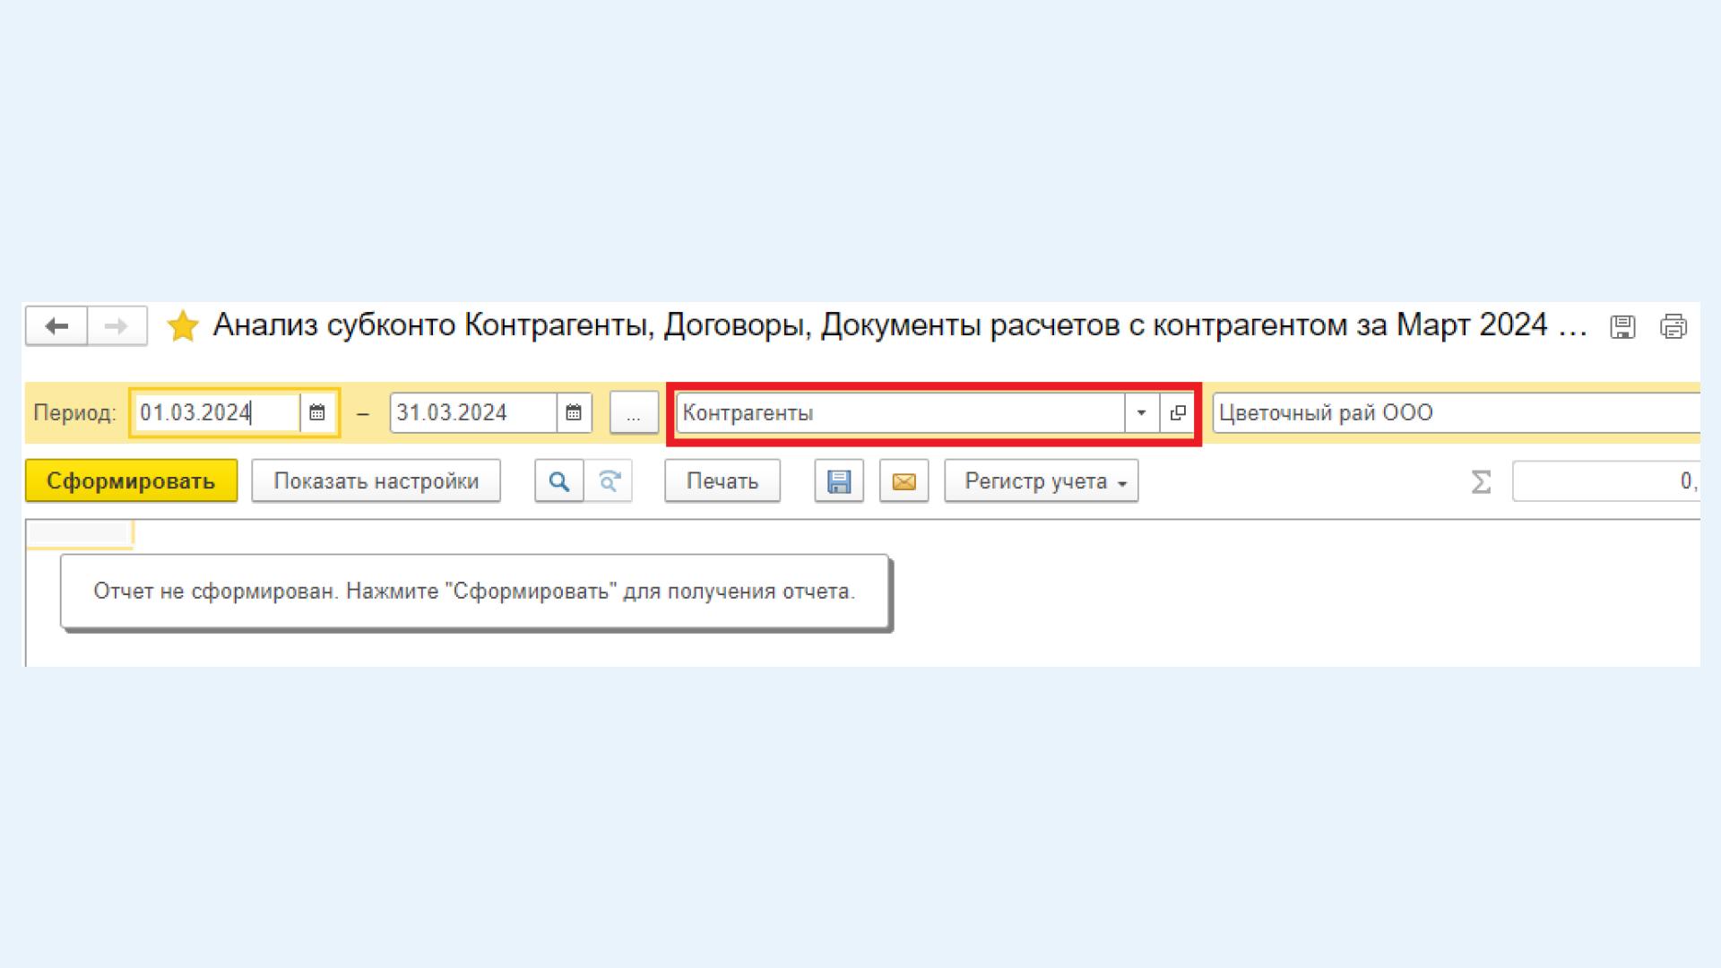Go back with the left arrow button
The height and width of the screenshot is (968, 1721).
pyautogui.click(x=56, y=326)
